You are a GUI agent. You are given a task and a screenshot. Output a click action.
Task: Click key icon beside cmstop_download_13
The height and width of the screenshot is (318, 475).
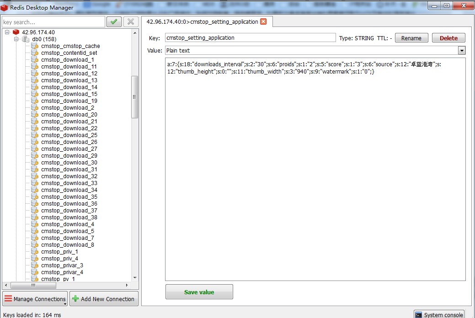click(x=35, y=80)
